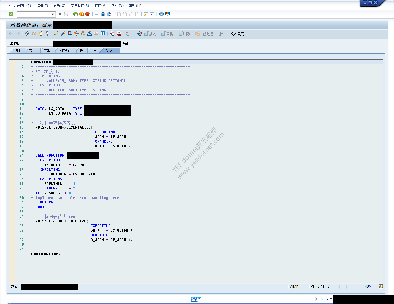Switch to the 例外 tab

coord(94,50)
